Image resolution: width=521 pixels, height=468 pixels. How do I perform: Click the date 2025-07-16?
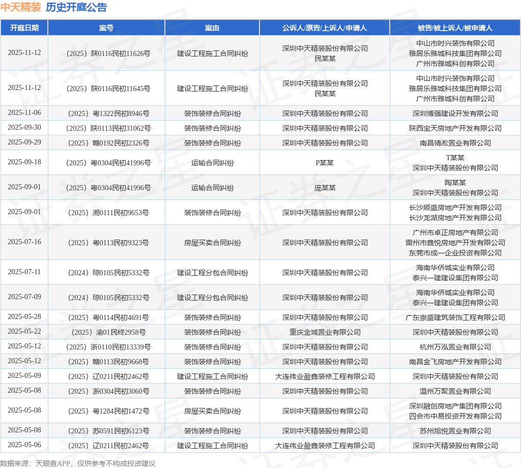pos(24,242)
